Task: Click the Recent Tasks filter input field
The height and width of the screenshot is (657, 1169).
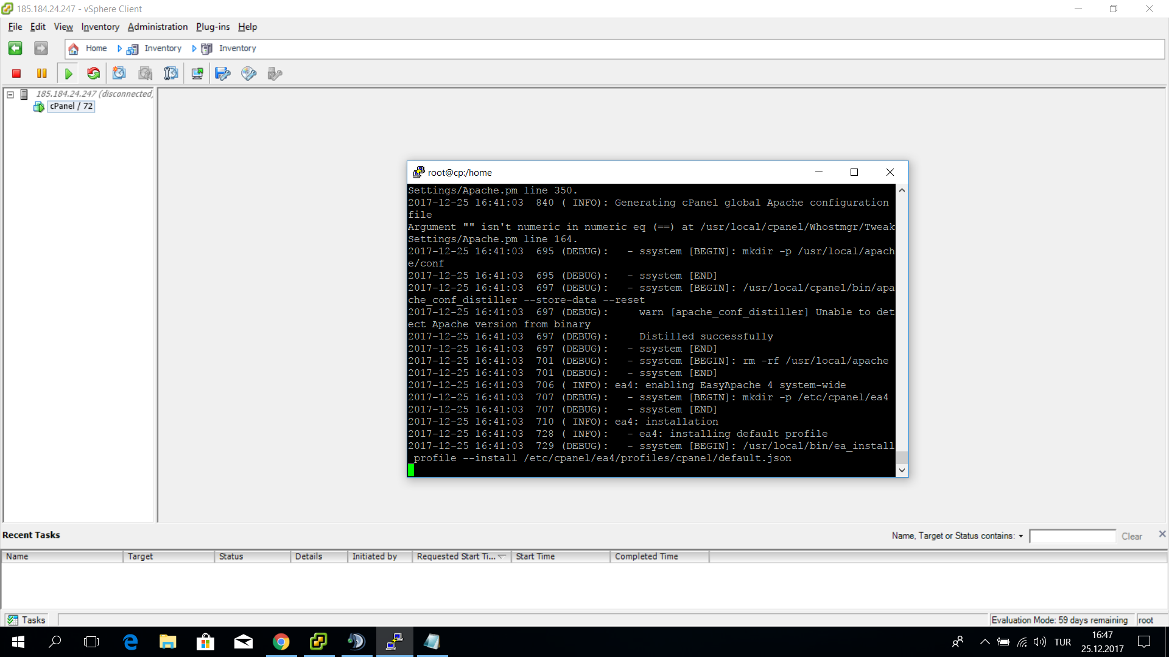Action: [1073, 536]
